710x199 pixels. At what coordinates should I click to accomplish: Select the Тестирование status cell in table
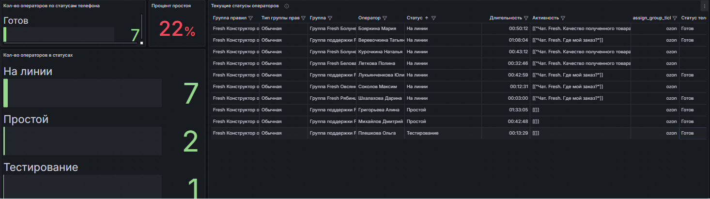423,133
